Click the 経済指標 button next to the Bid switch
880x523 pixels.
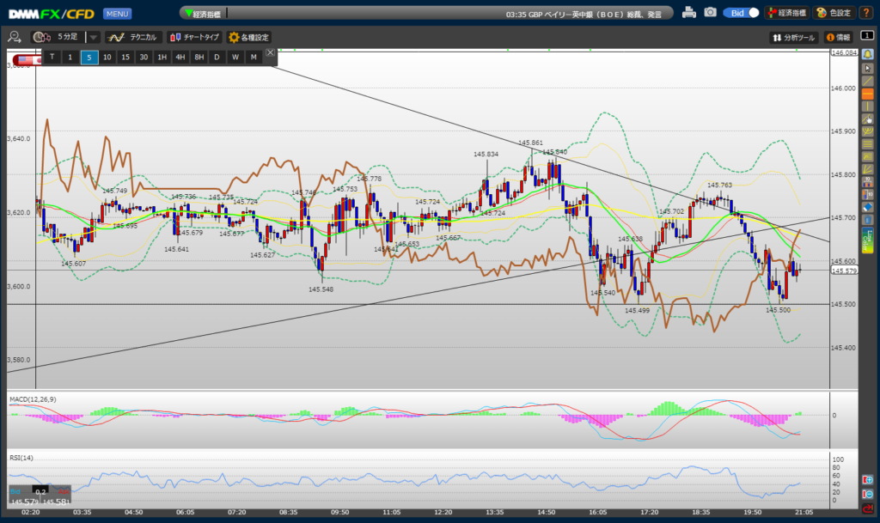coord(786,13)
